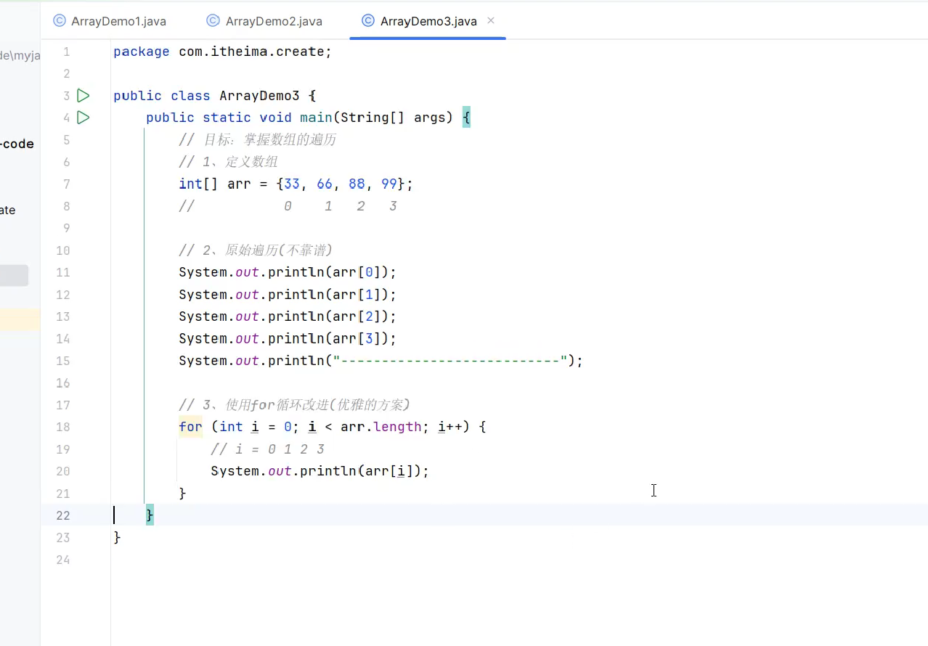Click line number 7 in the gutter
The image size is (928, 646).
click(x=67, y=184)
